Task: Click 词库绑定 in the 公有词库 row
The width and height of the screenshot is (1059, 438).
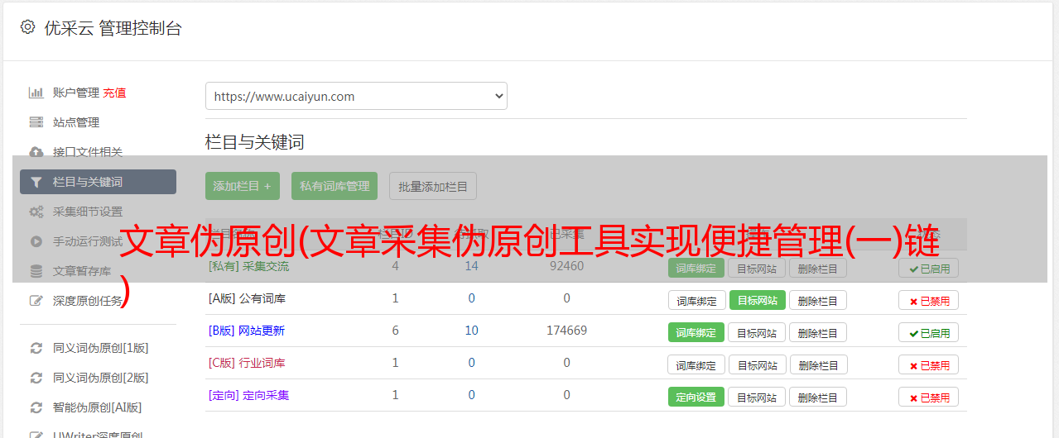Action: [696, 300]
